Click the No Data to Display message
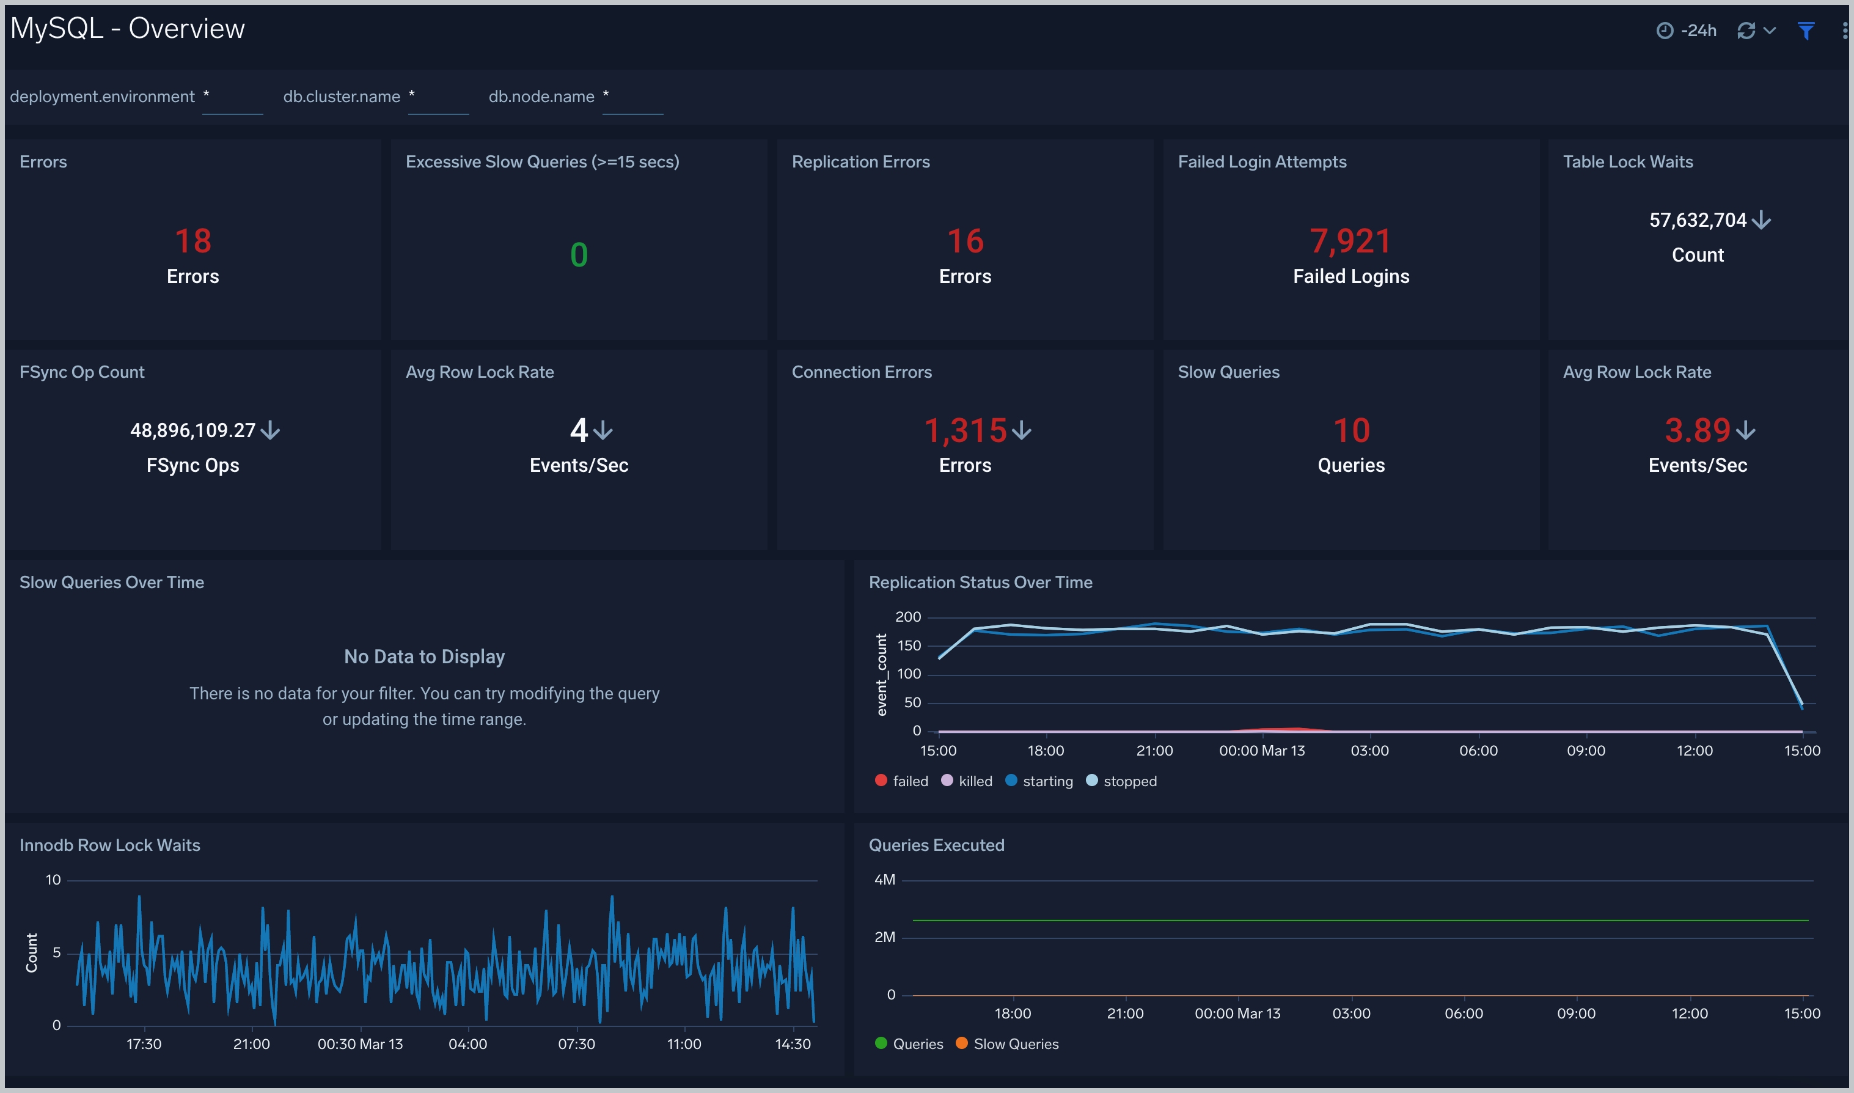Image resolution: width=1854 pixels, height=1093 pixels. [x=425, y=657]
